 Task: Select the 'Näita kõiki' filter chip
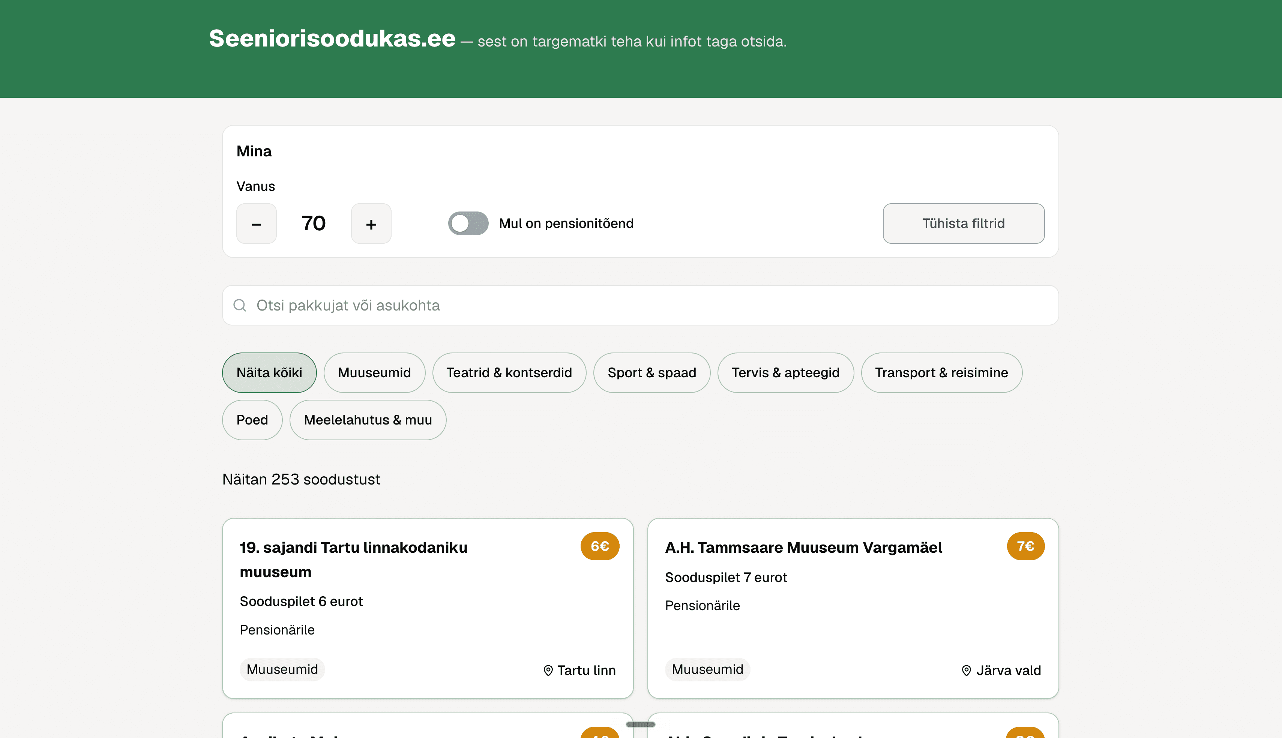(x=269, y=372)
